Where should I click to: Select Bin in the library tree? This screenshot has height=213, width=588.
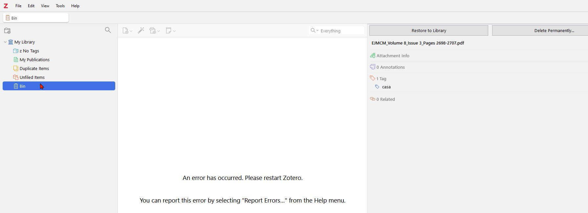pos(59,86)
